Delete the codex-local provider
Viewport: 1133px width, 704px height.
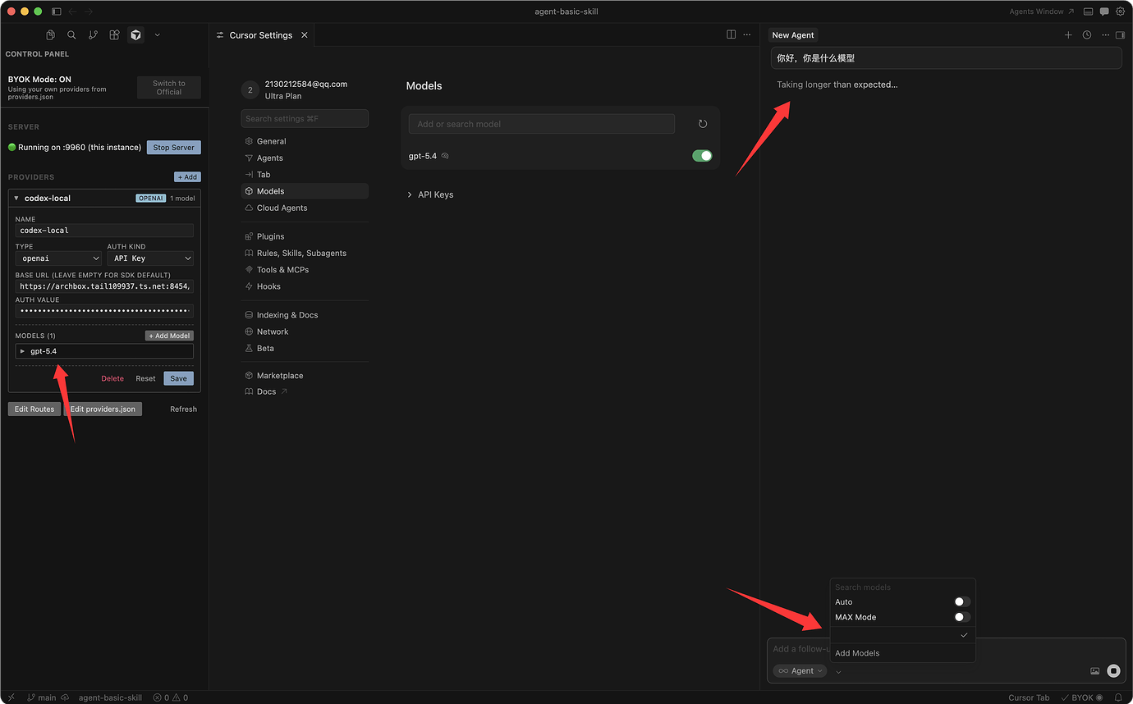112,378
